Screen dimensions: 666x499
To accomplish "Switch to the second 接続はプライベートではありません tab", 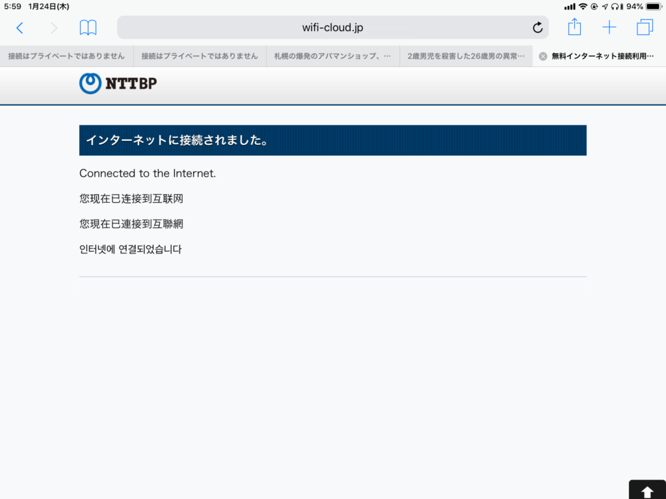I will pyautogui.click(x=200, y=56).
